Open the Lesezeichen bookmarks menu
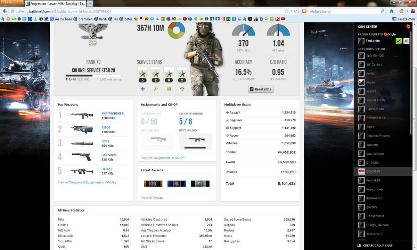The height and width of the screenshot is (250, 417). 403,19
